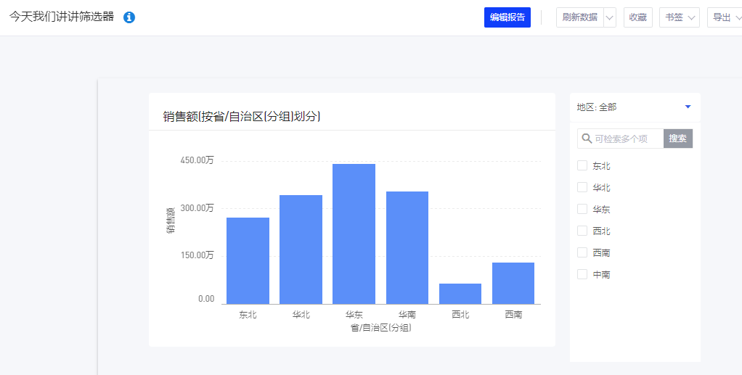Screen dimensions: 742x375
Task: Expand the arrow next to 刷新数据
Action: [x=609, y=17]
